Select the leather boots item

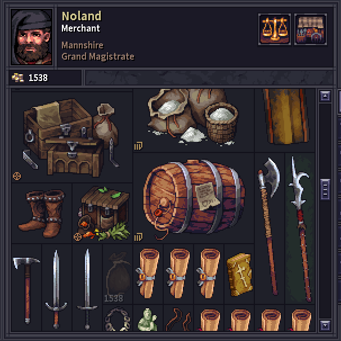(42, 213)
